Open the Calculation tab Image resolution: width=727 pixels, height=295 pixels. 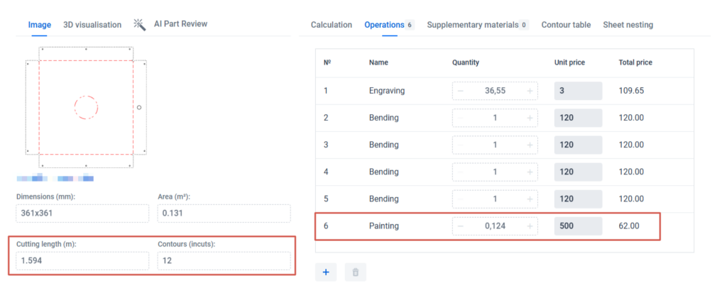click(x=331, y=25)
